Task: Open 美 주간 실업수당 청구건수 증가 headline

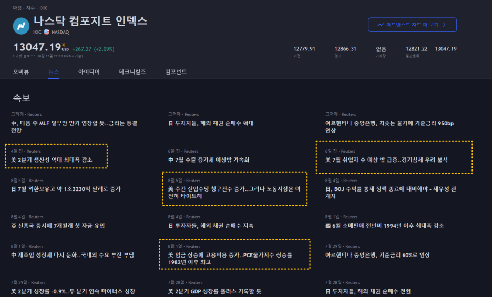Action: click(234, 193)
